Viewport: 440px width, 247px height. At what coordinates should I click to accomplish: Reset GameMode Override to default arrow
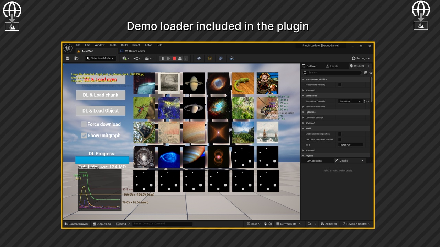(x=367, y=101)
